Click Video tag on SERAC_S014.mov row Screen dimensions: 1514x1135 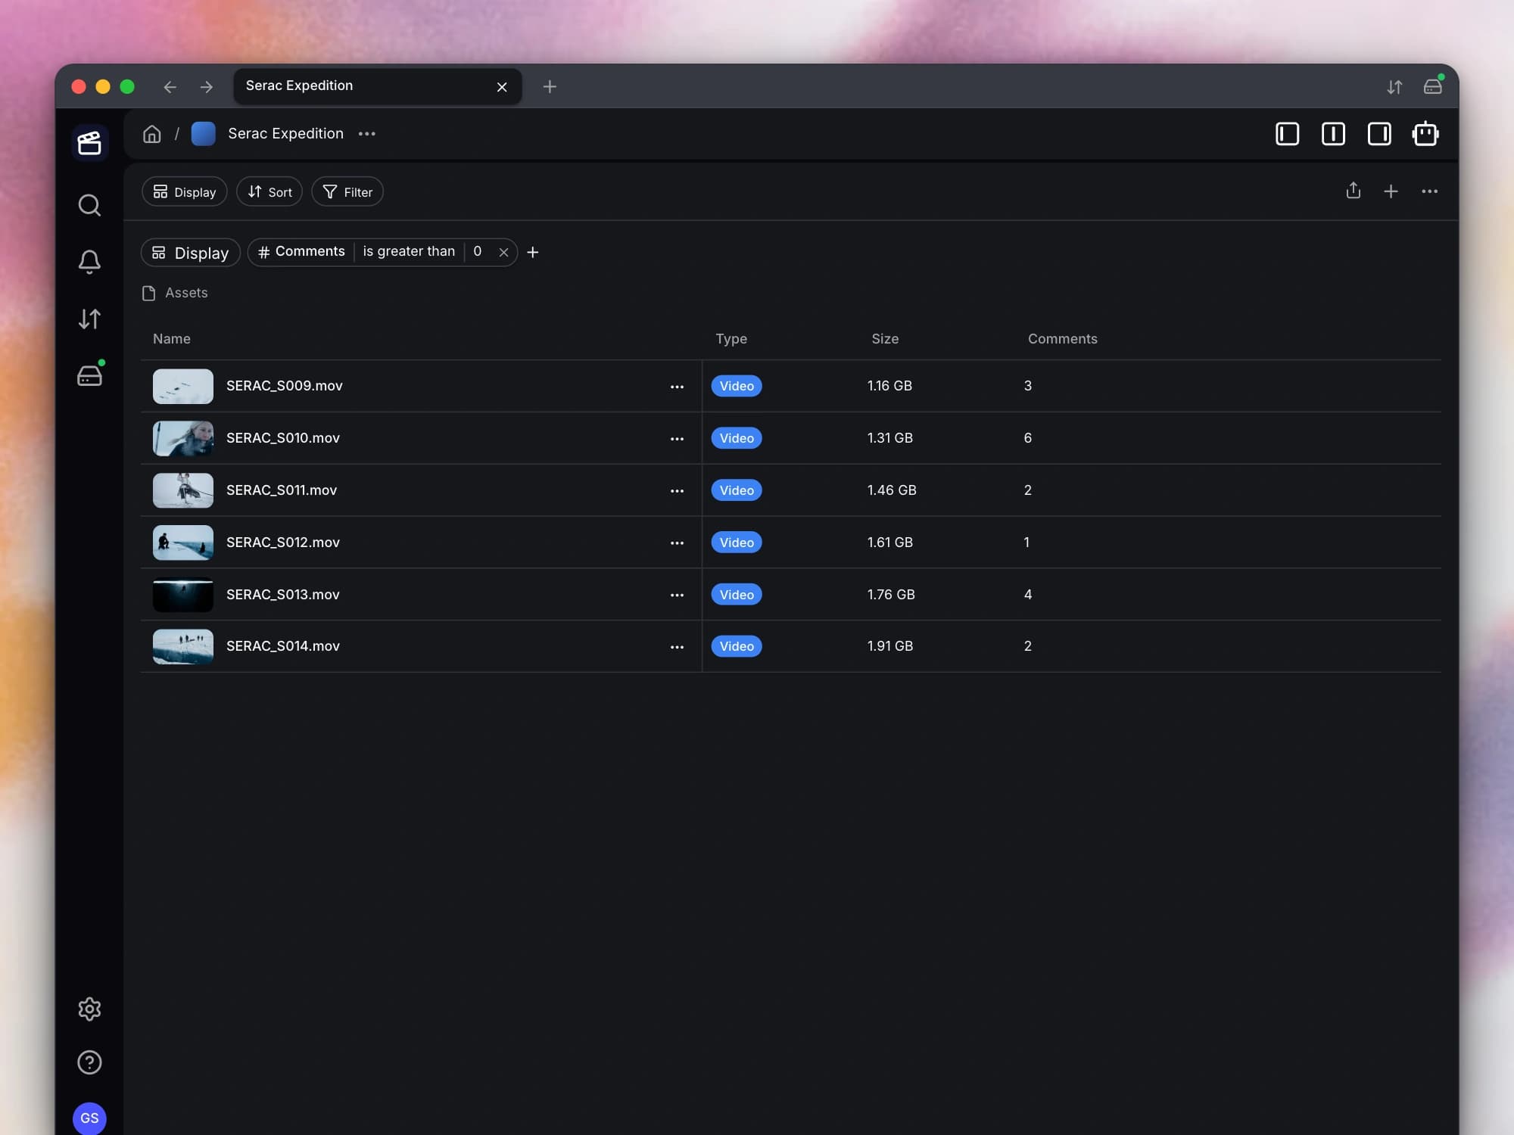pyautogui.click(x=737, y=646)
